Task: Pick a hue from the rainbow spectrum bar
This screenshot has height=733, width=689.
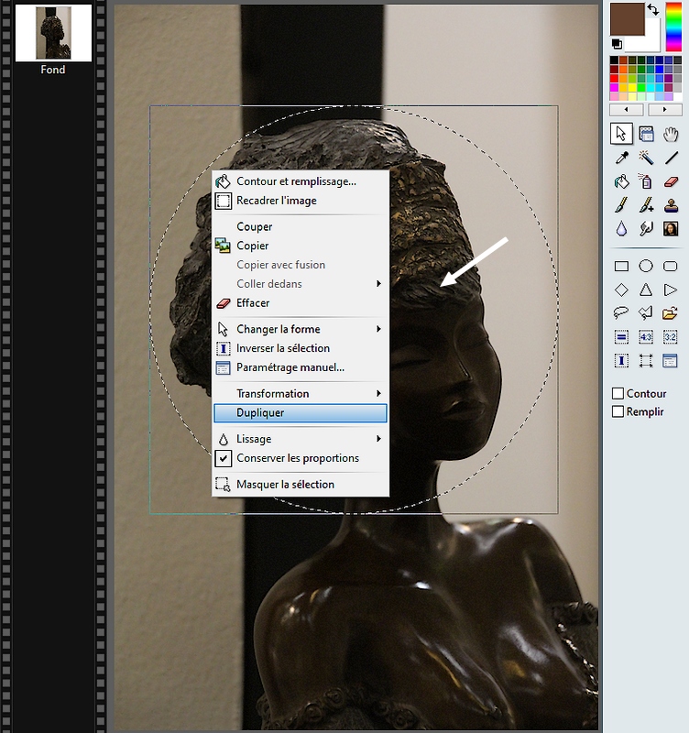Action: [673, 27]
